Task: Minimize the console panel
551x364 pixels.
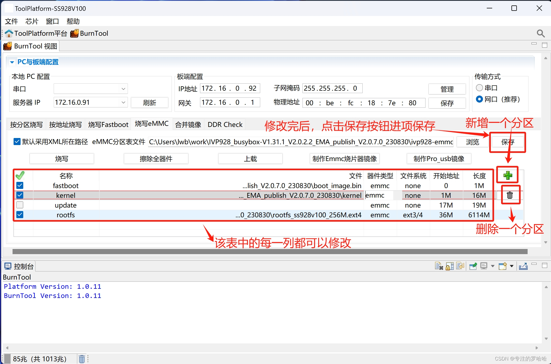Action: 534,264
